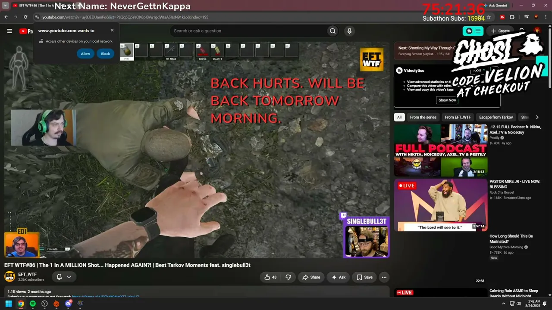
Task: Save the video to a playlist
Action: 364,277
